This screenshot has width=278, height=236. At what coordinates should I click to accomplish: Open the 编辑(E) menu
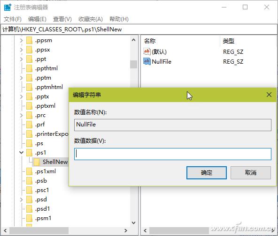(x=37, y=19)
